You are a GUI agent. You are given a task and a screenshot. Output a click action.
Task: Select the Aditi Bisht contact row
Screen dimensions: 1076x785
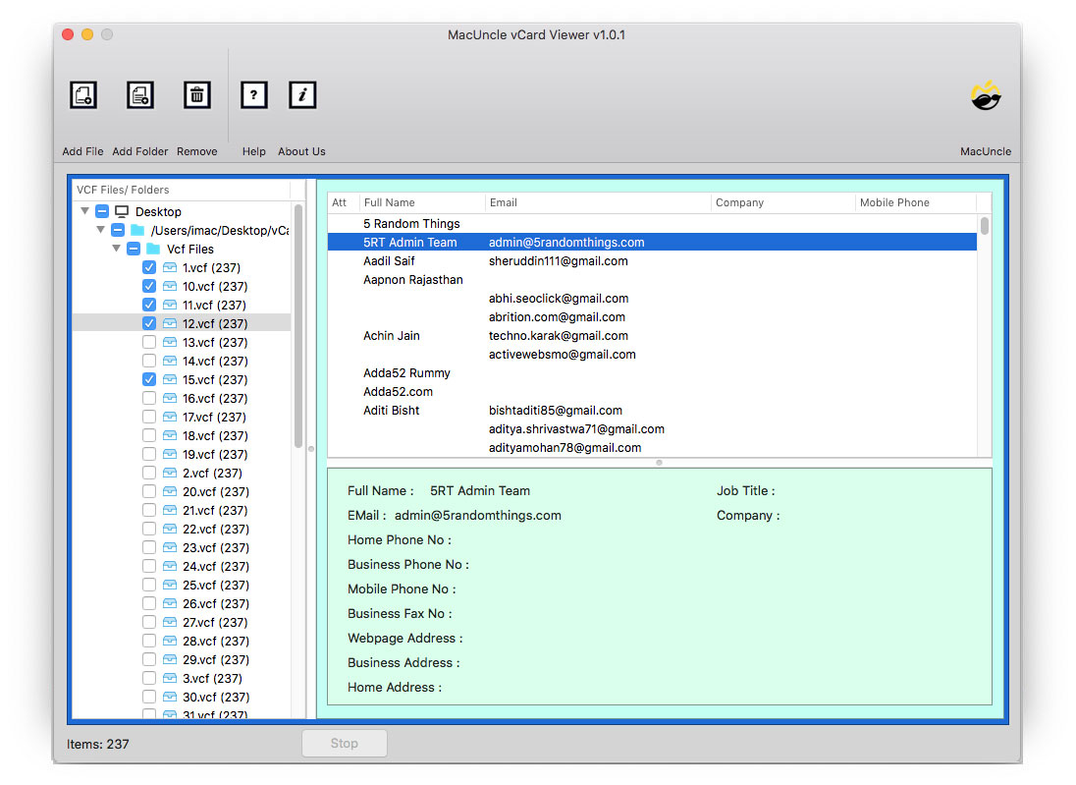coord(652,410)
